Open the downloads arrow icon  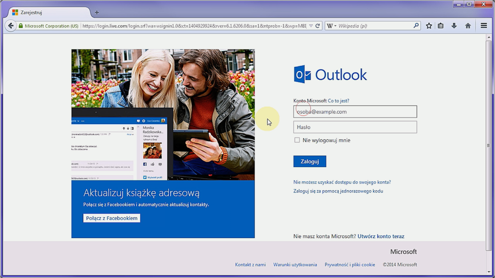point(454,26)
